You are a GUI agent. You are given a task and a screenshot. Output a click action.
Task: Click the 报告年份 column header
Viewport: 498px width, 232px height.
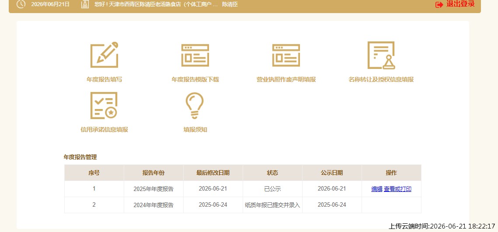153,173
